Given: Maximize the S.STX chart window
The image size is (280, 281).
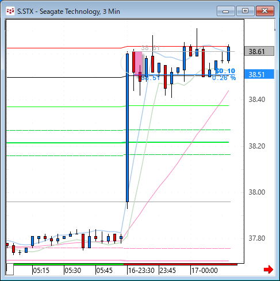Looking at the screenshot, I should coord(246,11).
